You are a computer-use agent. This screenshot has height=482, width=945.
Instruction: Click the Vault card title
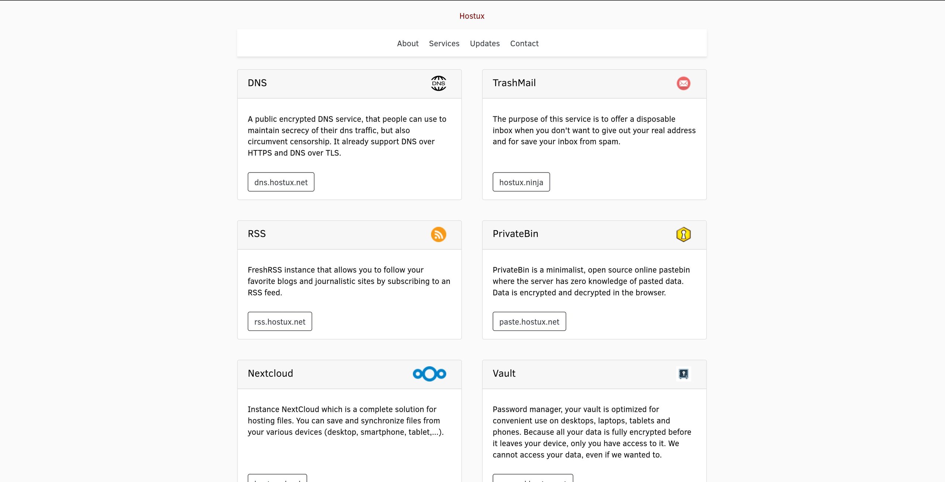click(x=504, y=373)
